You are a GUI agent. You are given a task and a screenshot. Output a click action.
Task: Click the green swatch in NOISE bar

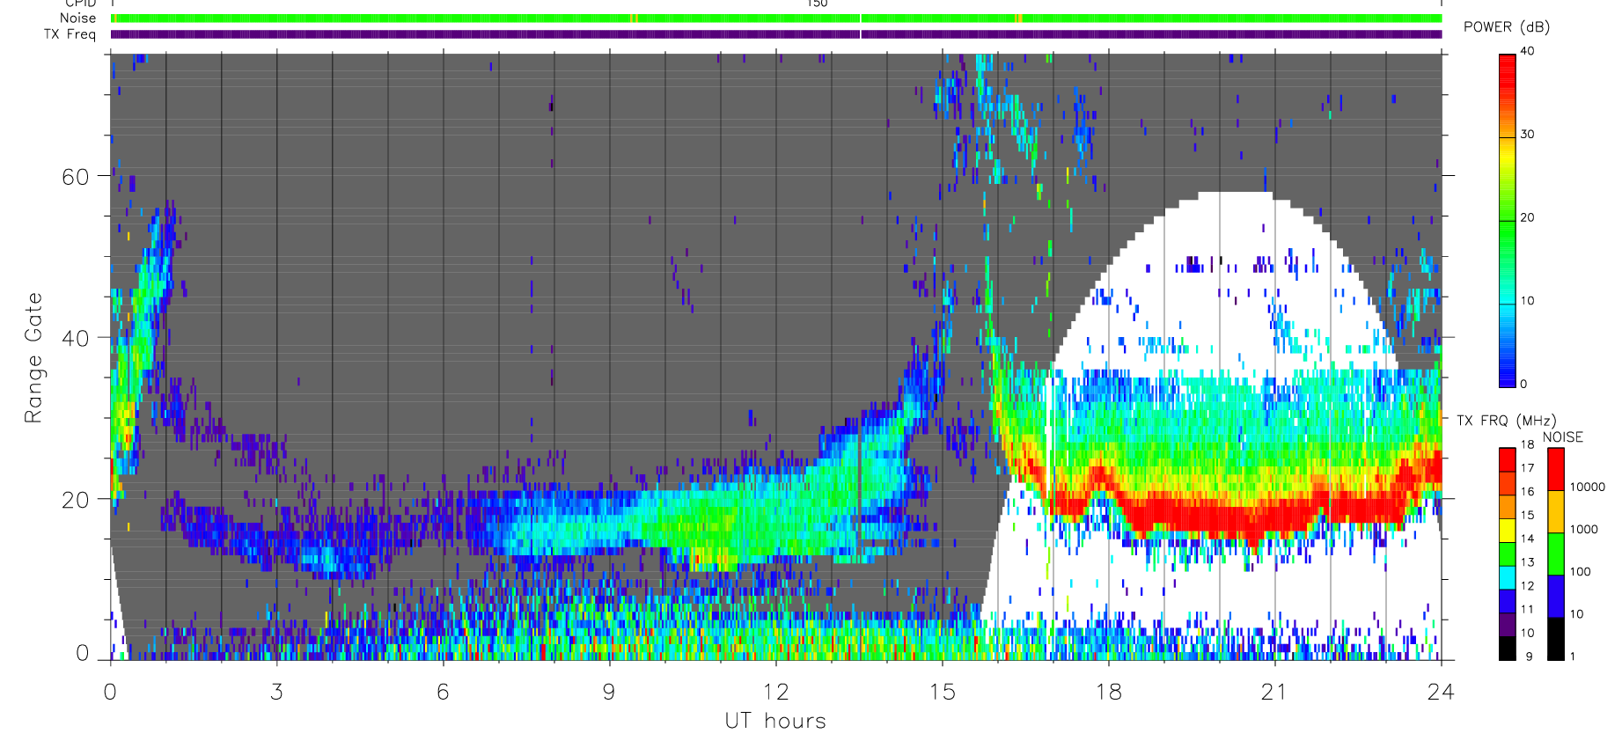(1555, 554)
